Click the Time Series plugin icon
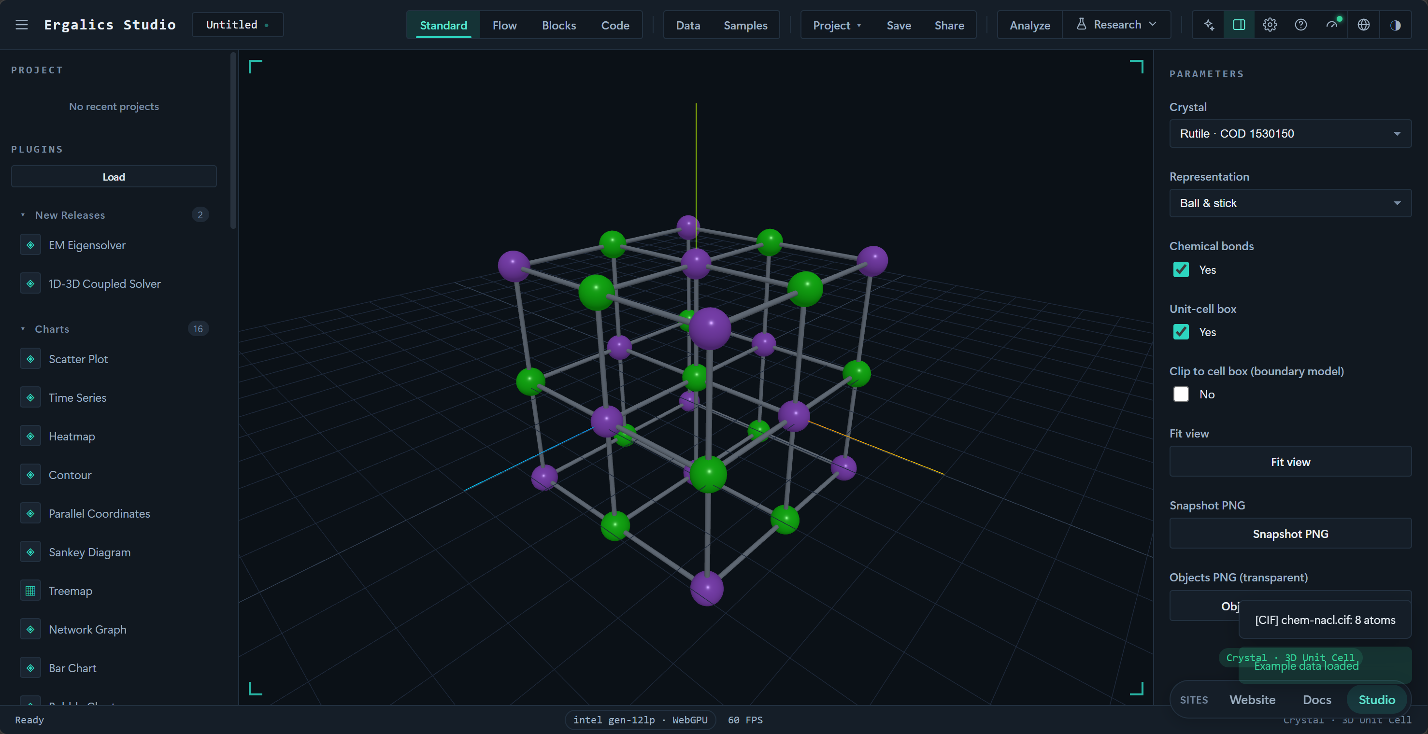Image resolution: width=1428 pixels, height=734 pixels. coord(30,398)
